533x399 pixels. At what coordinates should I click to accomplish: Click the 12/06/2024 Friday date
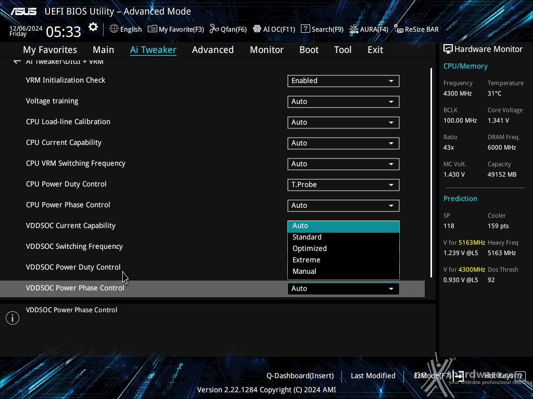tap(26, 31)
